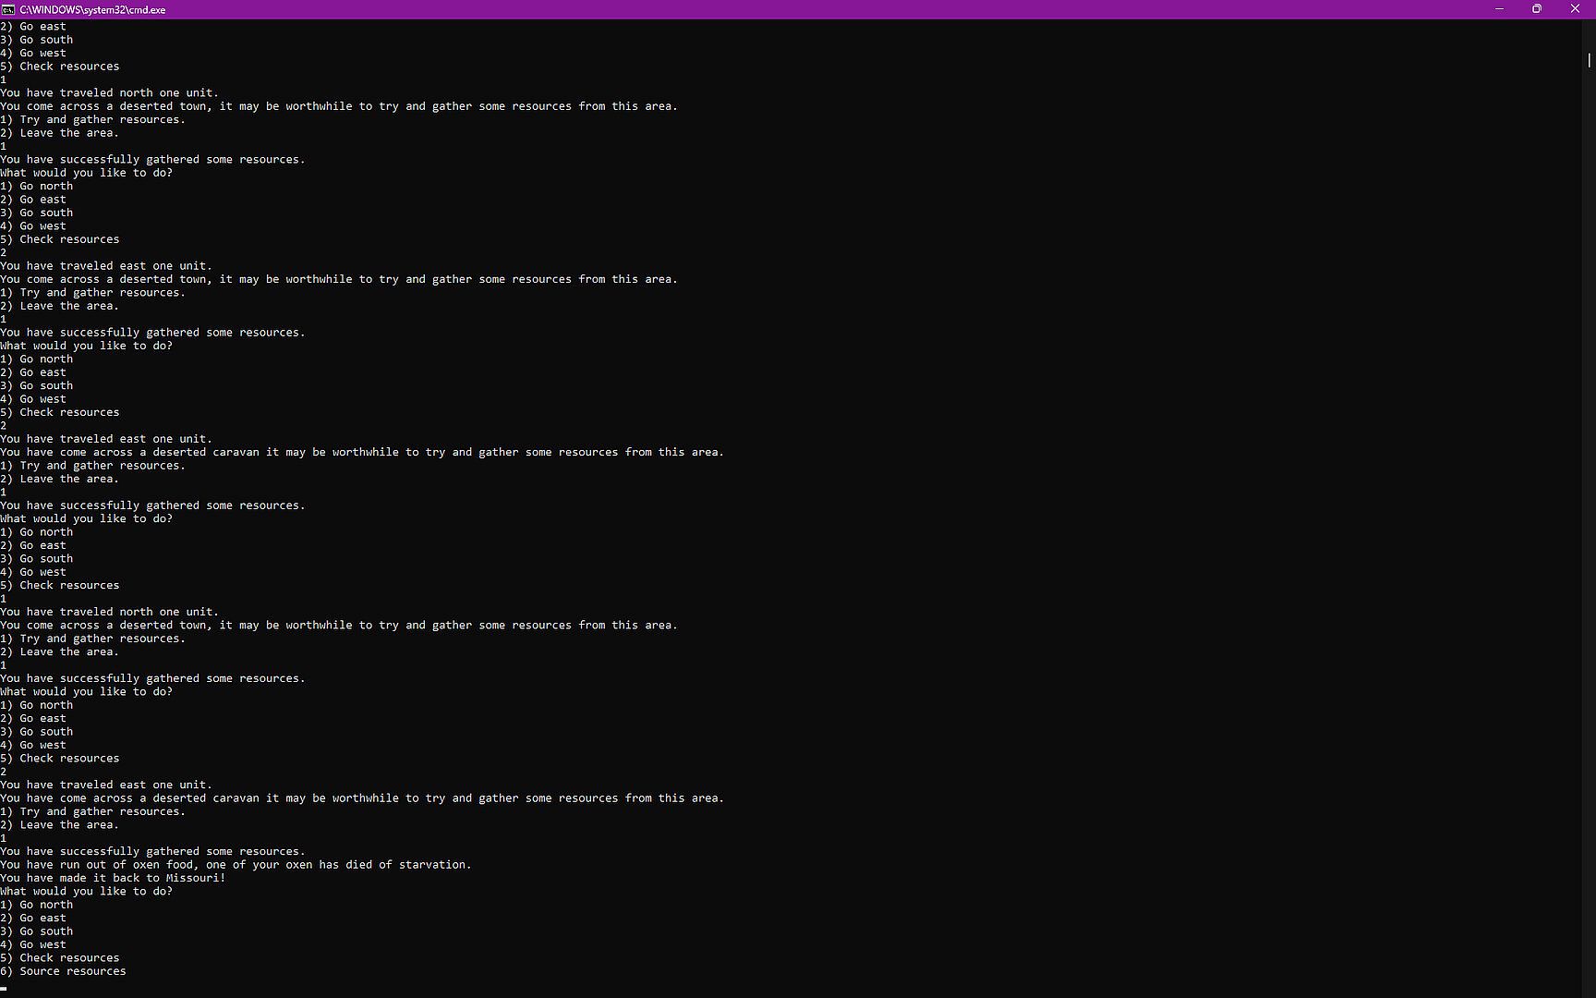1596x998 pixels.
Task: Click the '6) Source resources' menu line
Action: pyautogui.click(x=63, y=971)
